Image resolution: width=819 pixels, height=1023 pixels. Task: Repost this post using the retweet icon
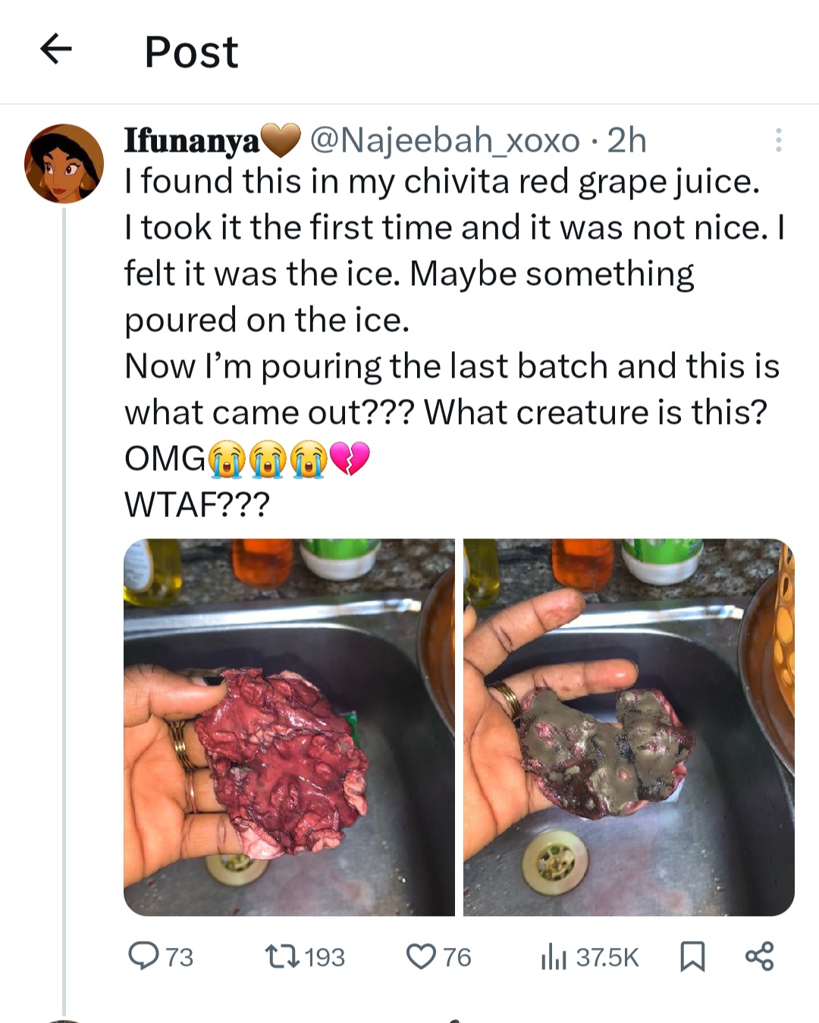(282, 956)
